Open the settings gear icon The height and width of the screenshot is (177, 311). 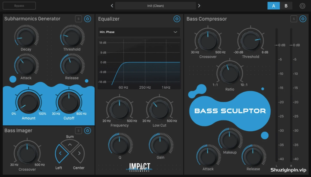pos(302,6)
